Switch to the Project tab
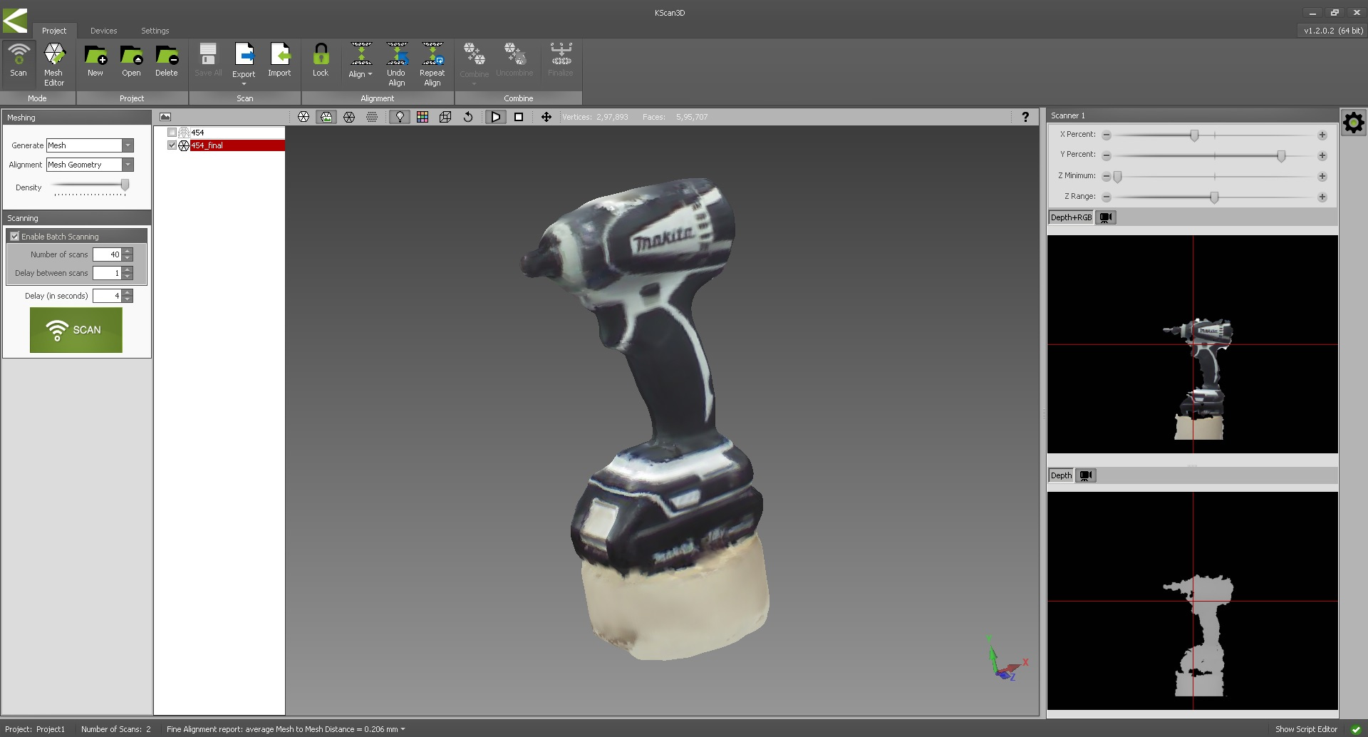The width and height of the screenshot is (1368, 737). pyautogui.click(x=54, y=31)
